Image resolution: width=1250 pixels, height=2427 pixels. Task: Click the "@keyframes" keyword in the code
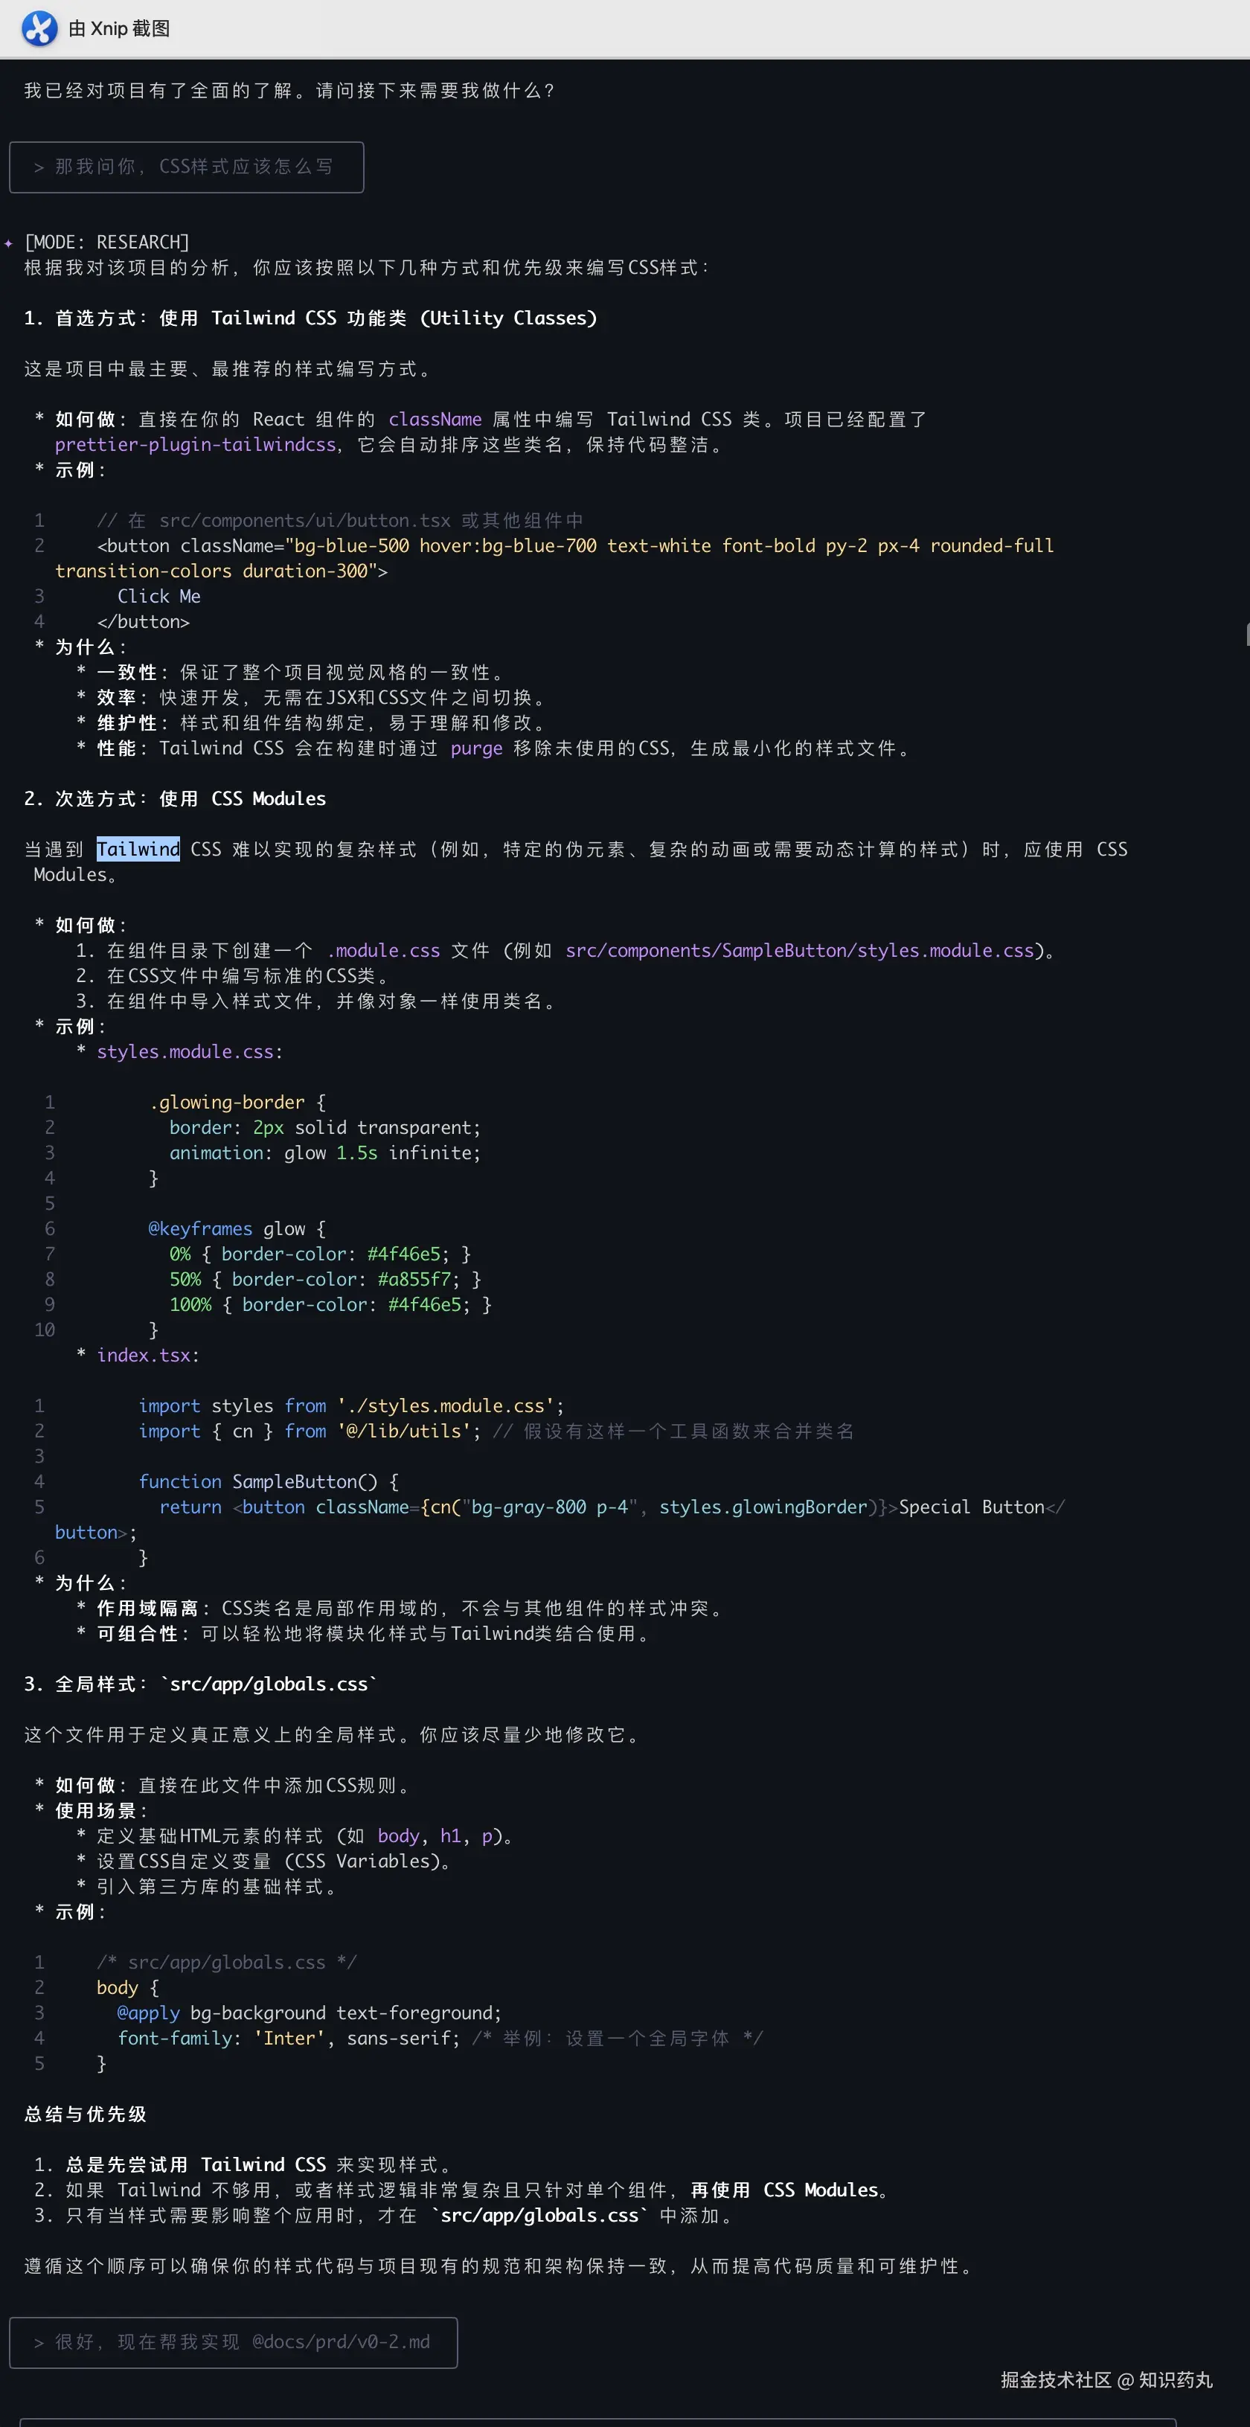199,1228
